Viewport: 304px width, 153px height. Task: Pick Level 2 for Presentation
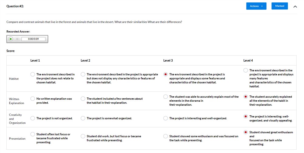(83, 136)
